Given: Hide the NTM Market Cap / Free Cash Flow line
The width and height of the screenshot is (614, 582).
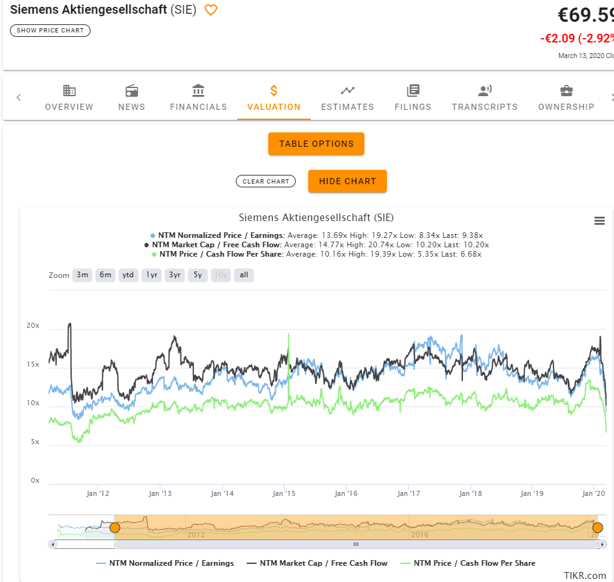Looking at the screenshot, I should 318,563.
